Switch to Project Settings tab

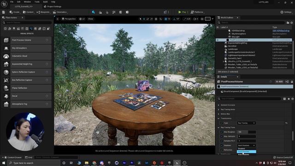tap(53, 6)
